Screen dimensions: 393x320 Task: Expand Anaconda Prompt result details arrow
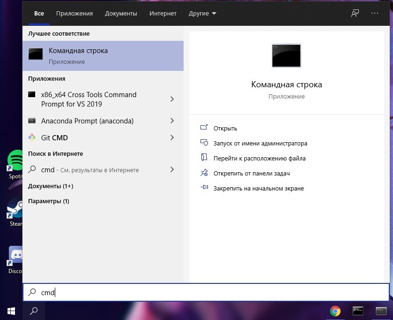(x=172, y=121)
